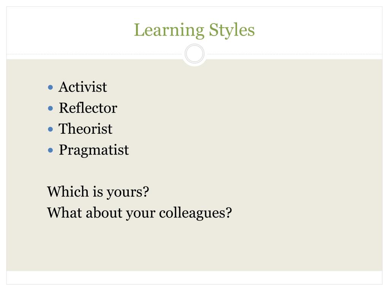Click the Learning Styles slide title

(194, 30)
